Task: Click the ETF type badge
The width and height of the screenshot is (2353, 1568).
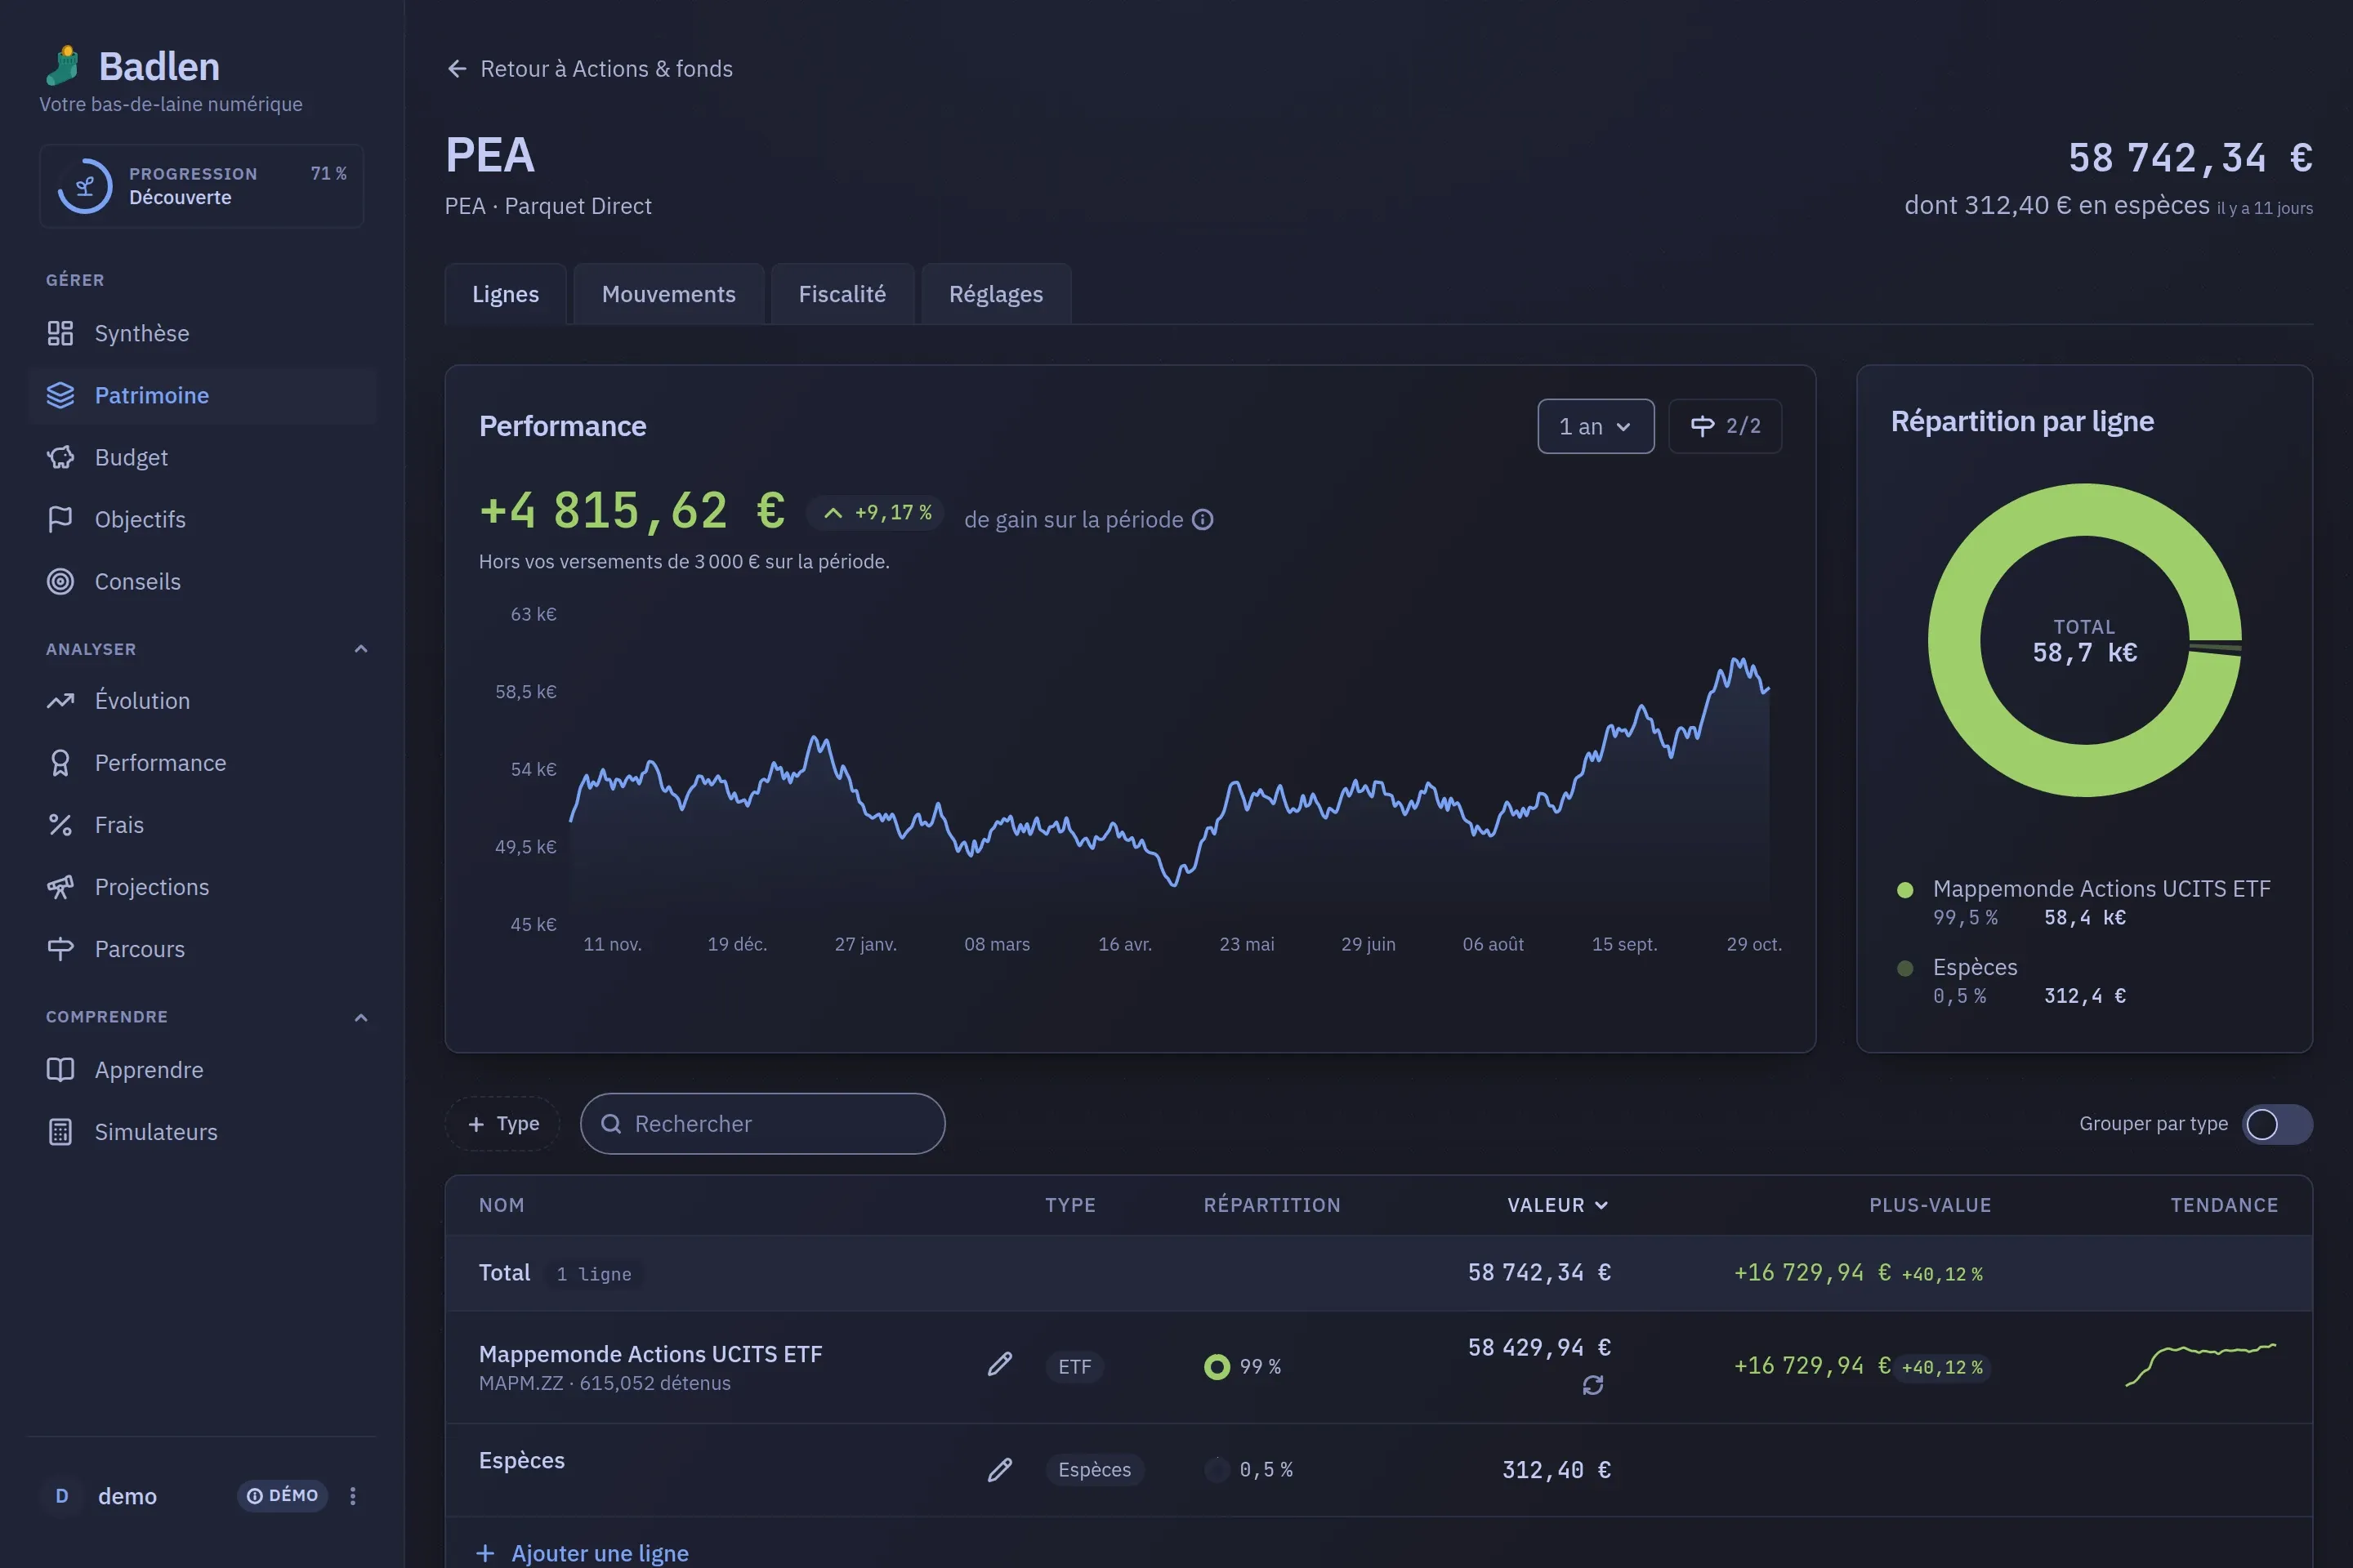Action: 1074,1367
